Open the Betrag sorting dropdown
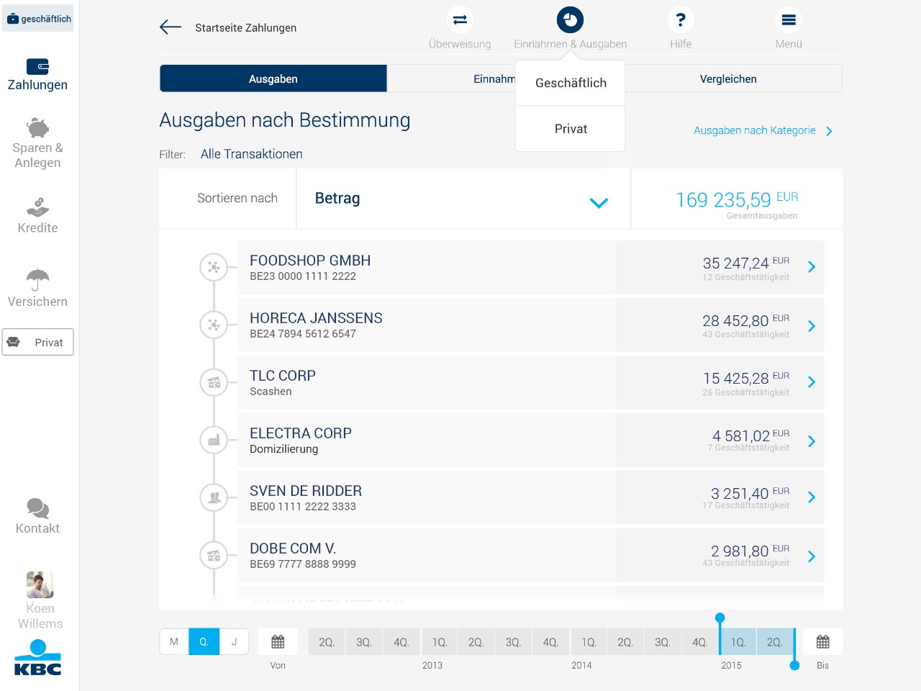921x691 pixels. 463,199
